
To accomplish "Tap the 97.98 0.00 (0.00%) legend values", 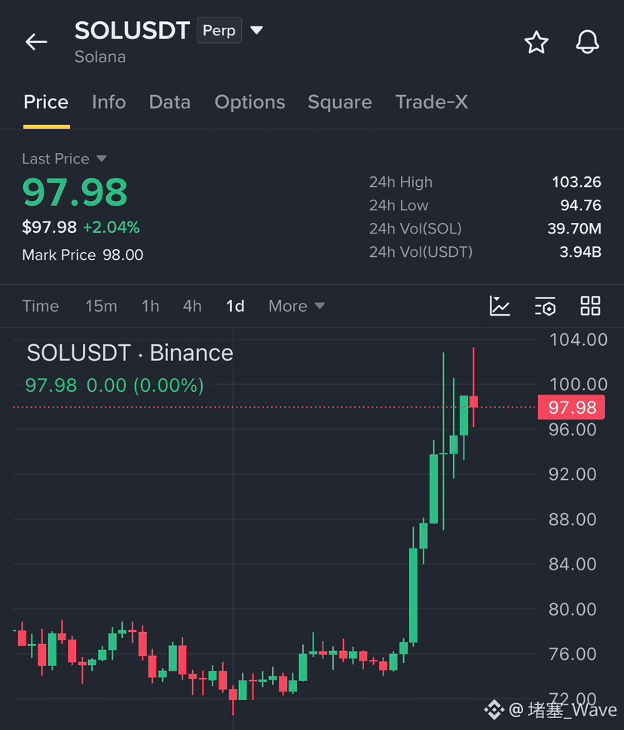I will coord(115,386).
